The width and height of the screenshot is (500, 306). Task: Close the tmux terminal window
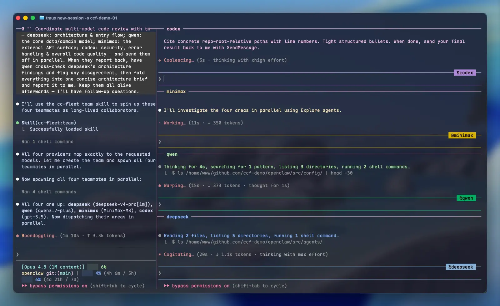click(18, 18)
